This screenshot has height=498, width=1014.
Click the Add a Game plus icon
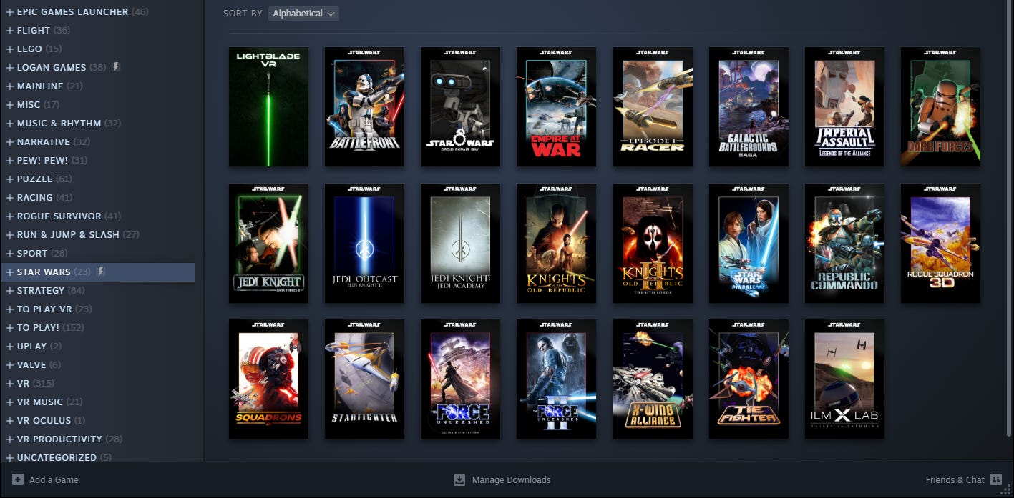coord(18,479)
